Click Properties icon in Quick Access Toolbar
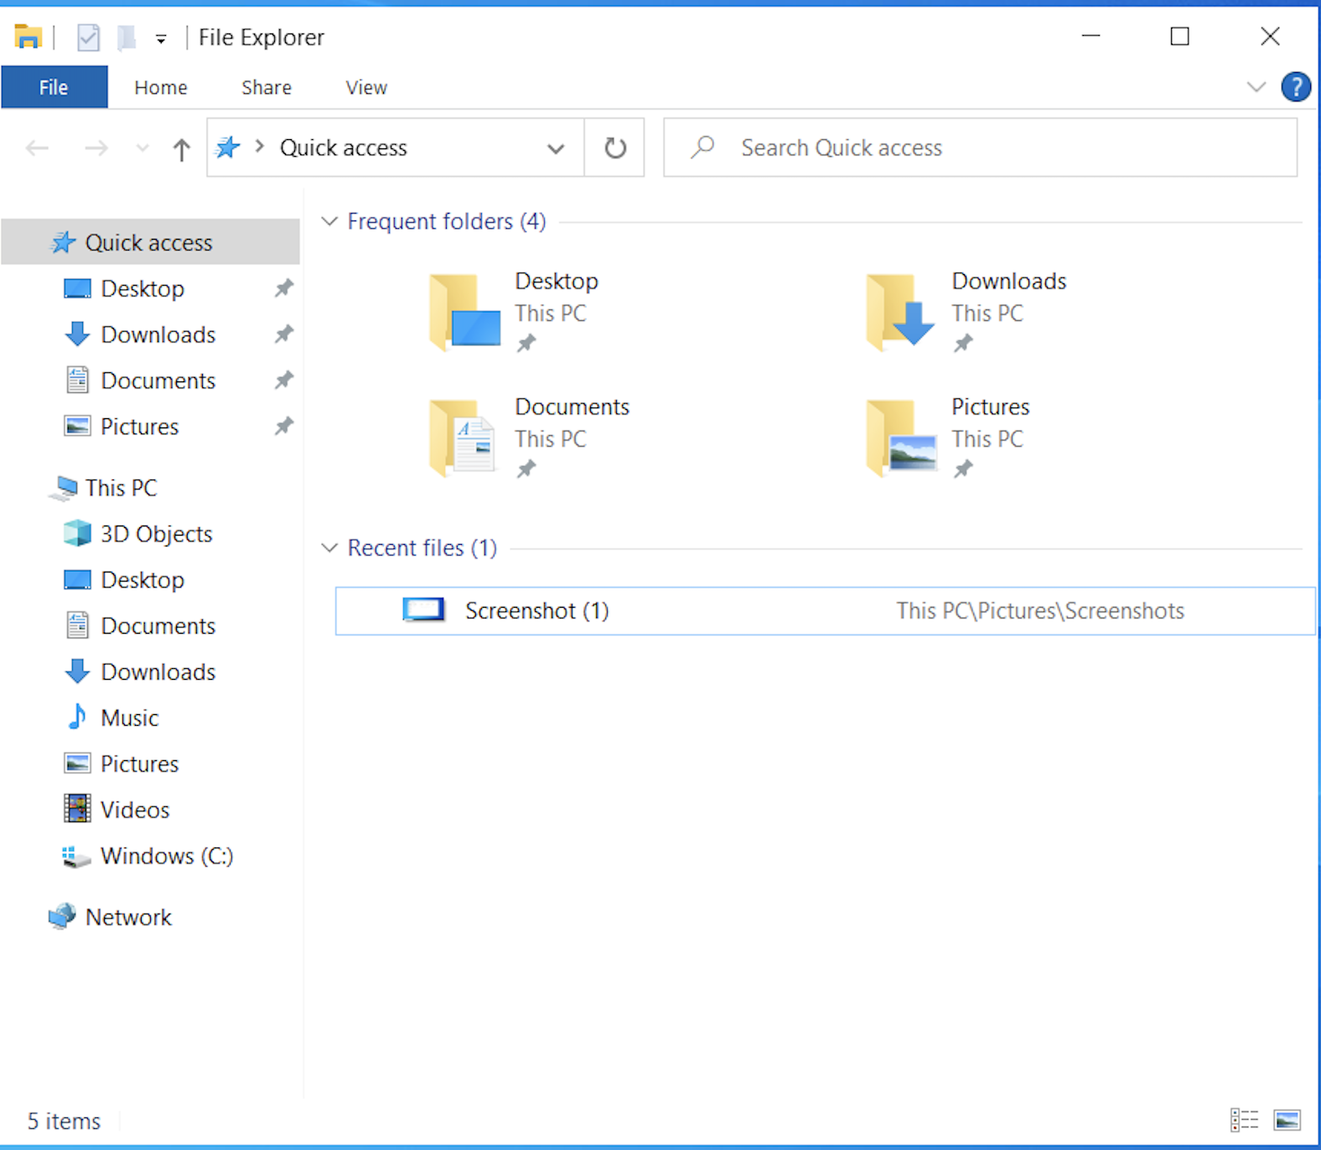This screenshot has height=1150, width=1321. 88,38
